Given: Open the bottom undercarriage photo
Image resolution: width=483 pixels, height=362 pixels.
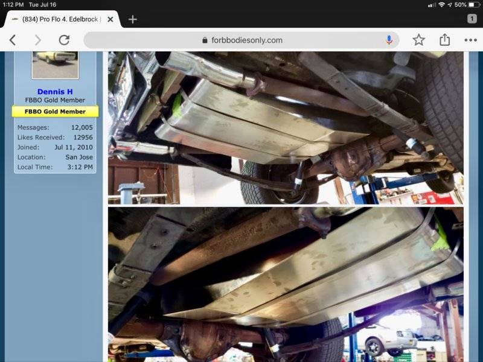Looking at the screenshot, I should coord(286,284).
